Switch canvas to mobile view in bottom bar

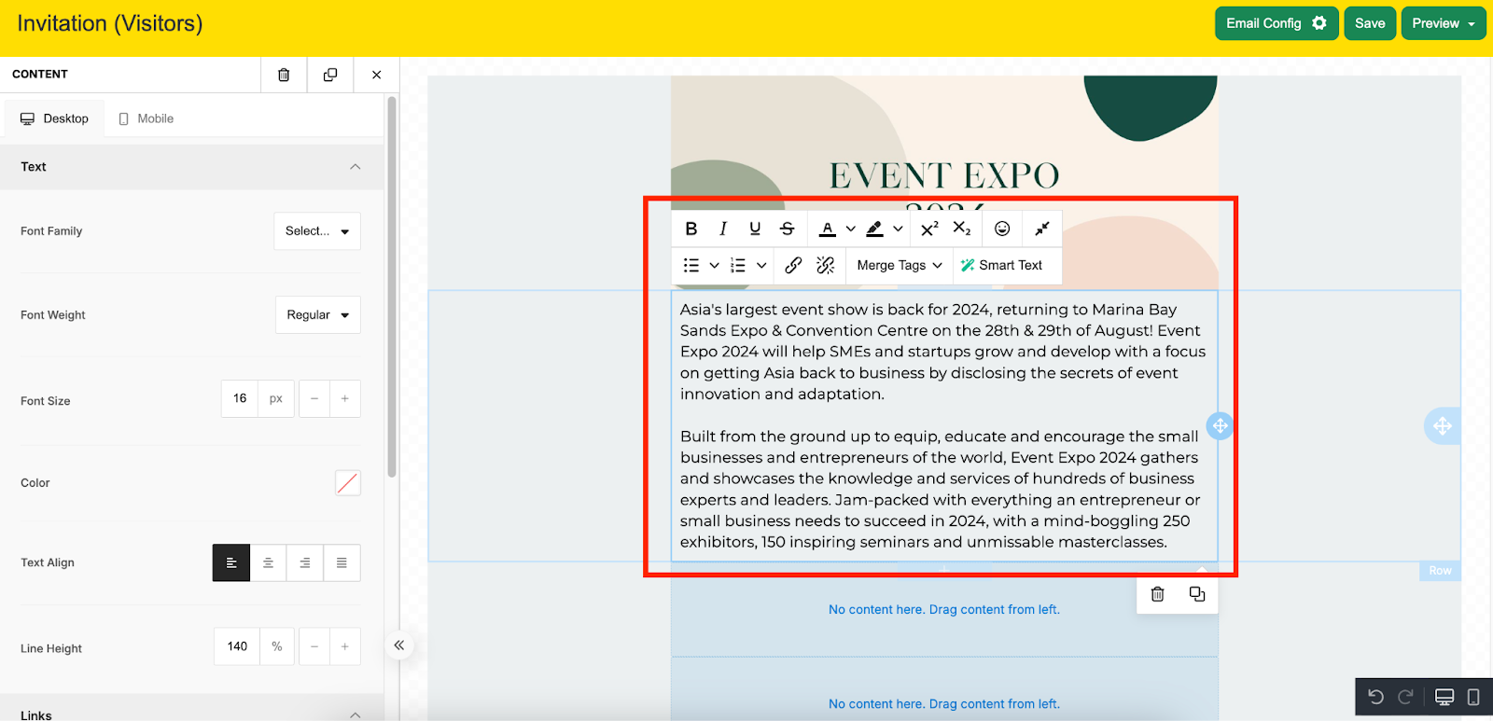tap(1473, 697)
